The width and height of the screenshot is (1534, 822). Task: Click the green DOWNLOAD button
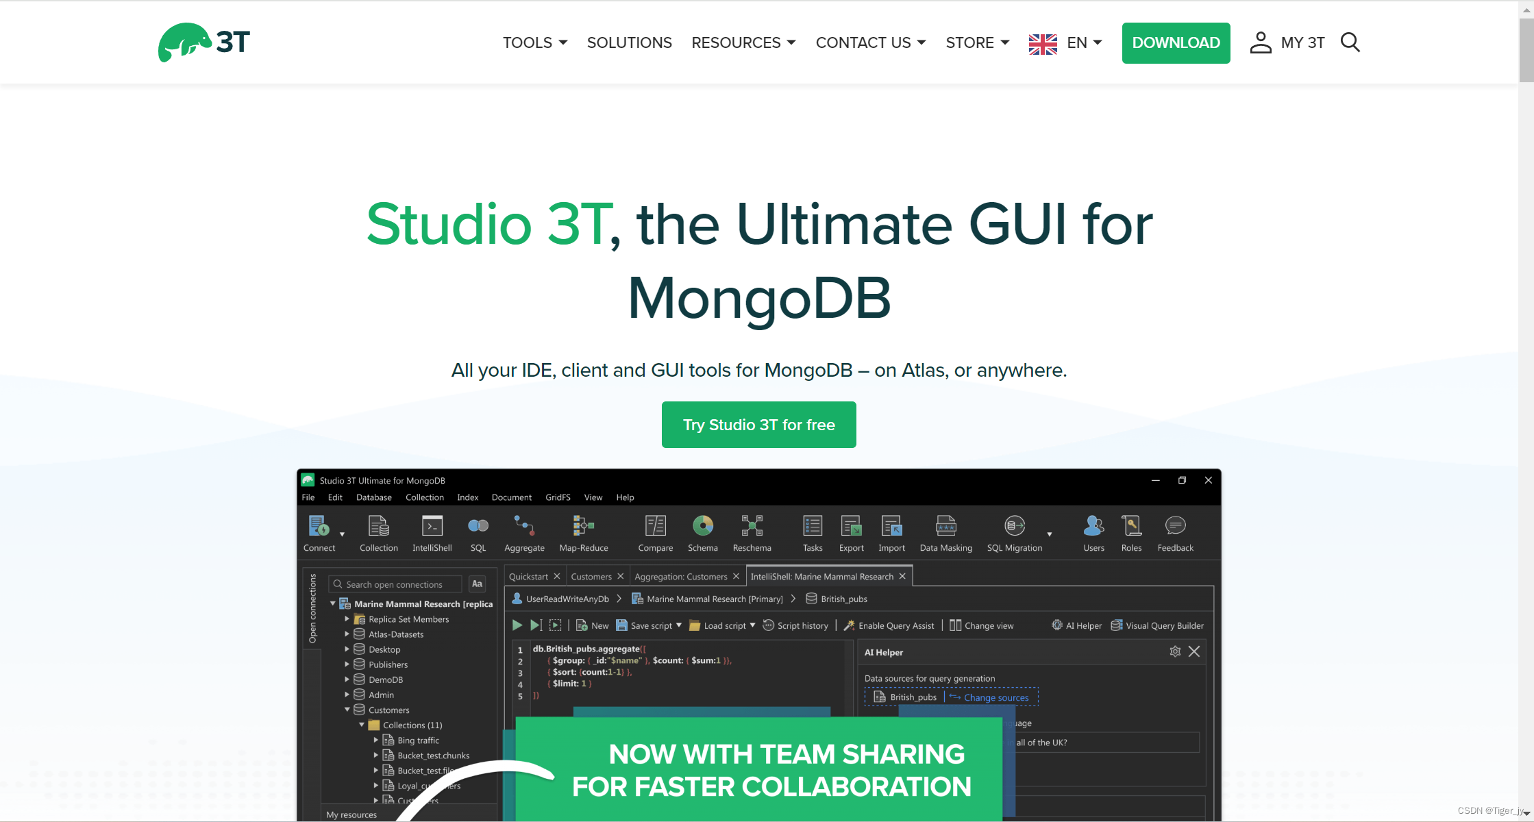pos(1176,42)
